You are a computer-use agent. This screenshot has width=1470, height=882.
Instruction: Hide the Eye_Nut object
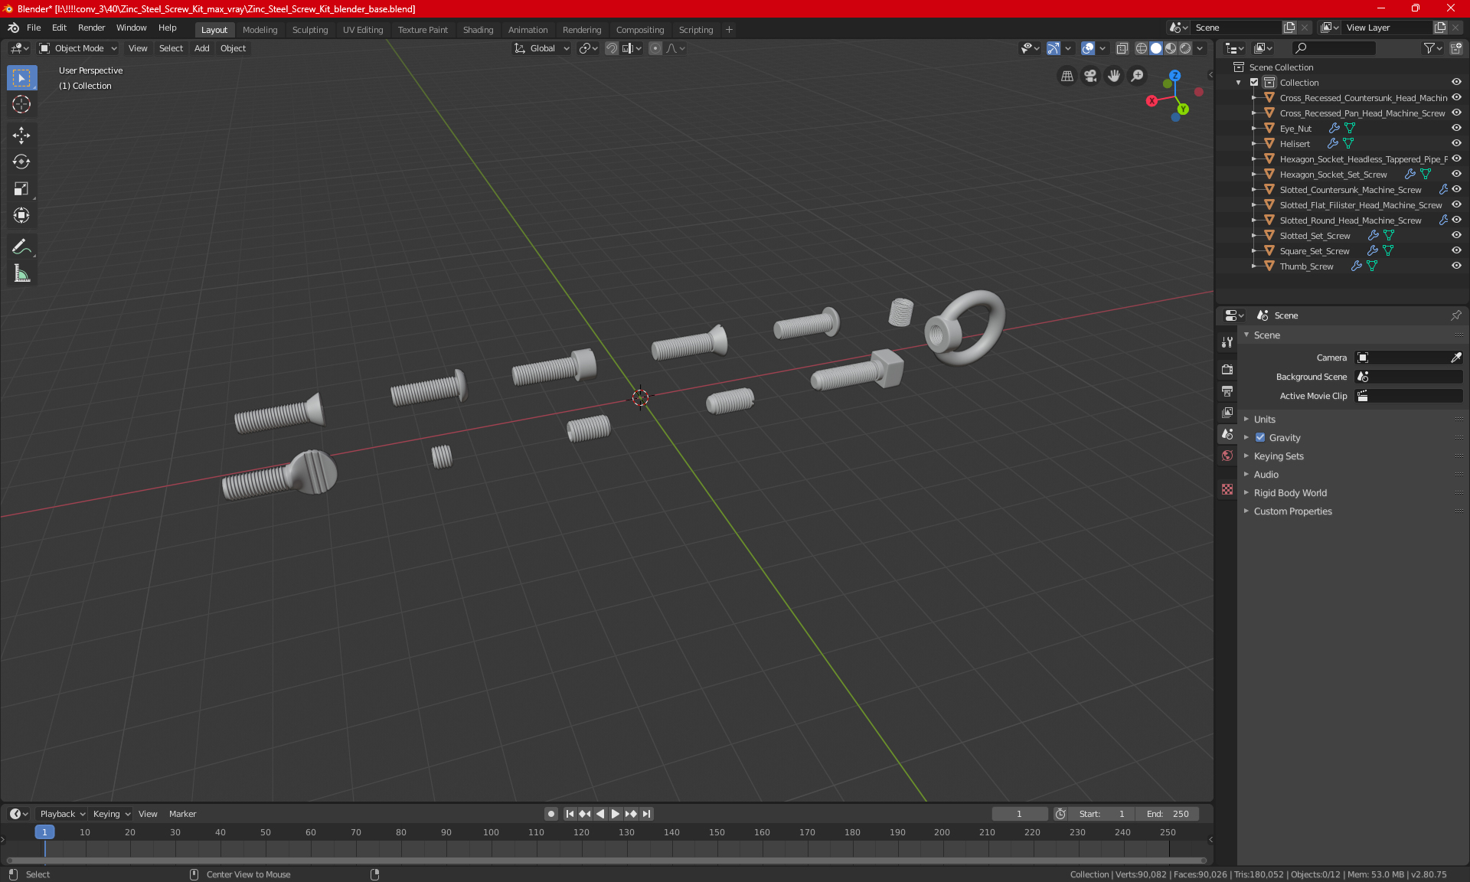pyautogui.click(x=1456, y=128)
